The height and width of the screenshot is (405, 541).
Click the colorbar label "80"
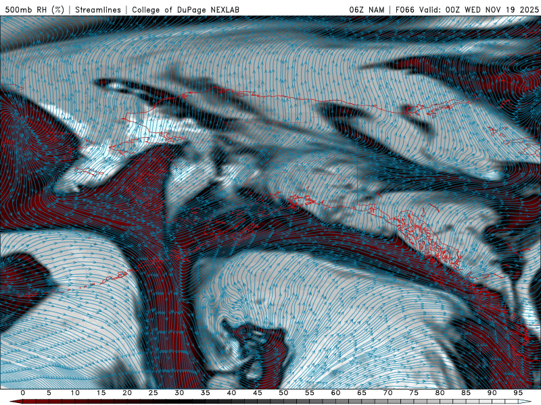point(440,393)
